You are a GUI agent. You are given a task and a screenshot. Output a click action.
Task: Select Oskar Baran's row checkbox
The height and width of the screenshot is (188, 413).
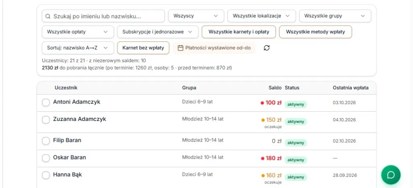(46, 158)
